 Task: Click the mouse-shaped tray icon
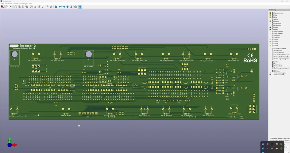pos(281,149)
